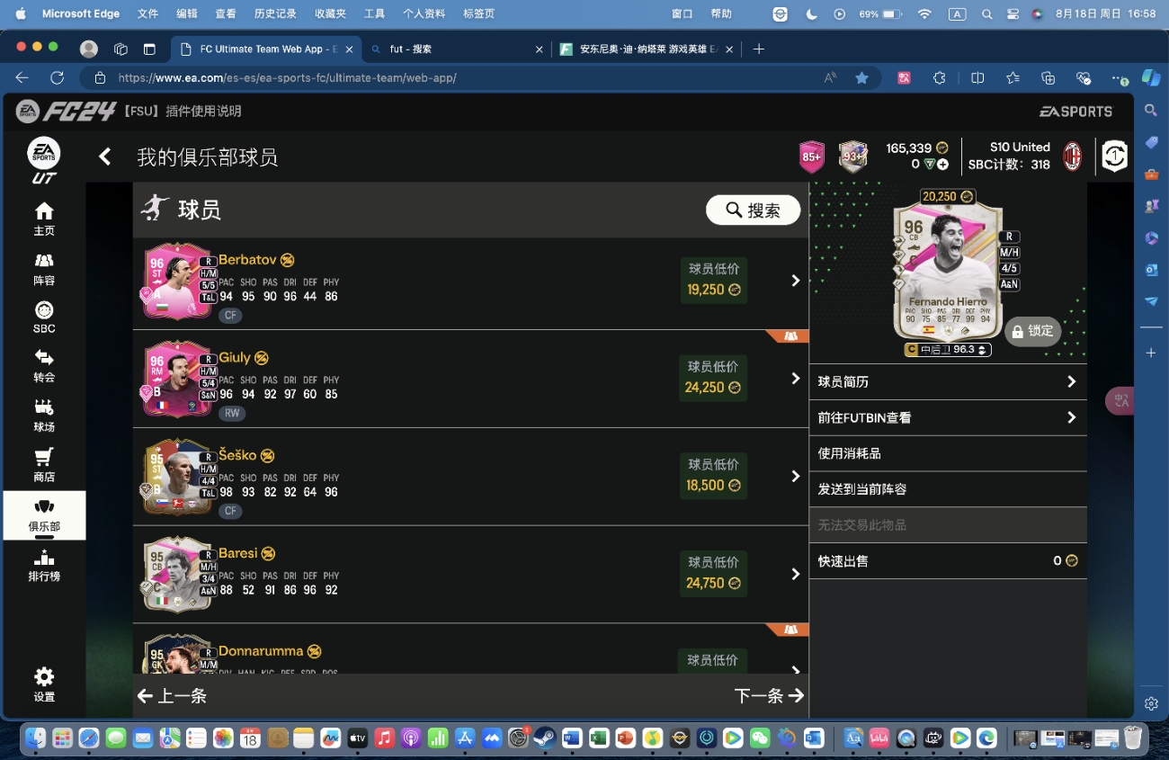This screenshot has width=1169, height=760.
Task: Open 前往FUTBIN查看 option
Action: coord(948,418)
